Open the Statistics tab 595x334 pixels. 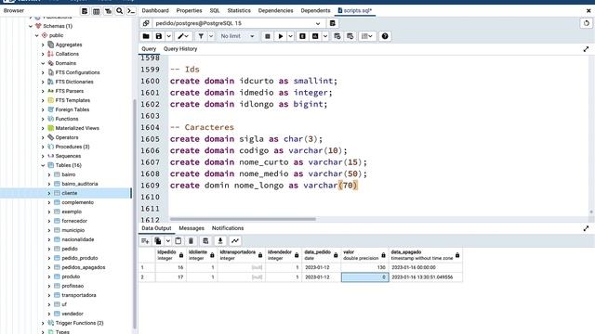pyautogui.click(x=239, y=10)
